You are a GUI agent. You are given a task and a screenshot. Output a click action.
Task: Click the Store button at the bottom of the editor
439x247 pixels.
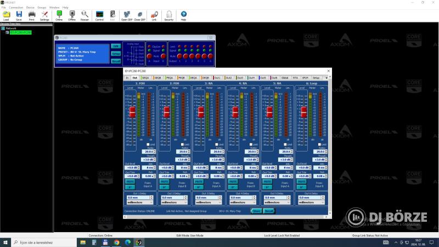tap(256, 211)
